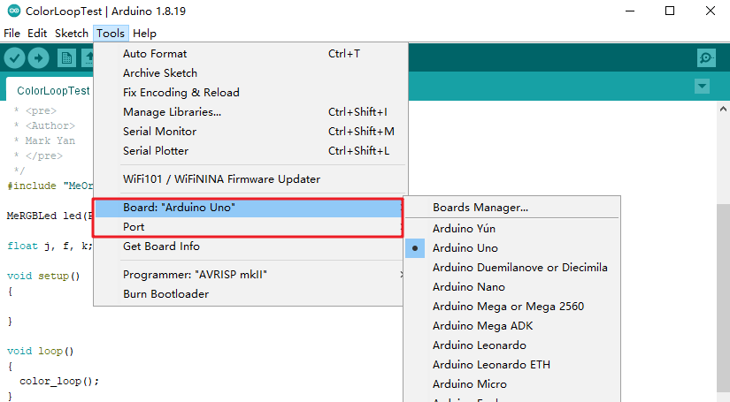Select the Arduino Leonardo ETH board

[512, 365]
